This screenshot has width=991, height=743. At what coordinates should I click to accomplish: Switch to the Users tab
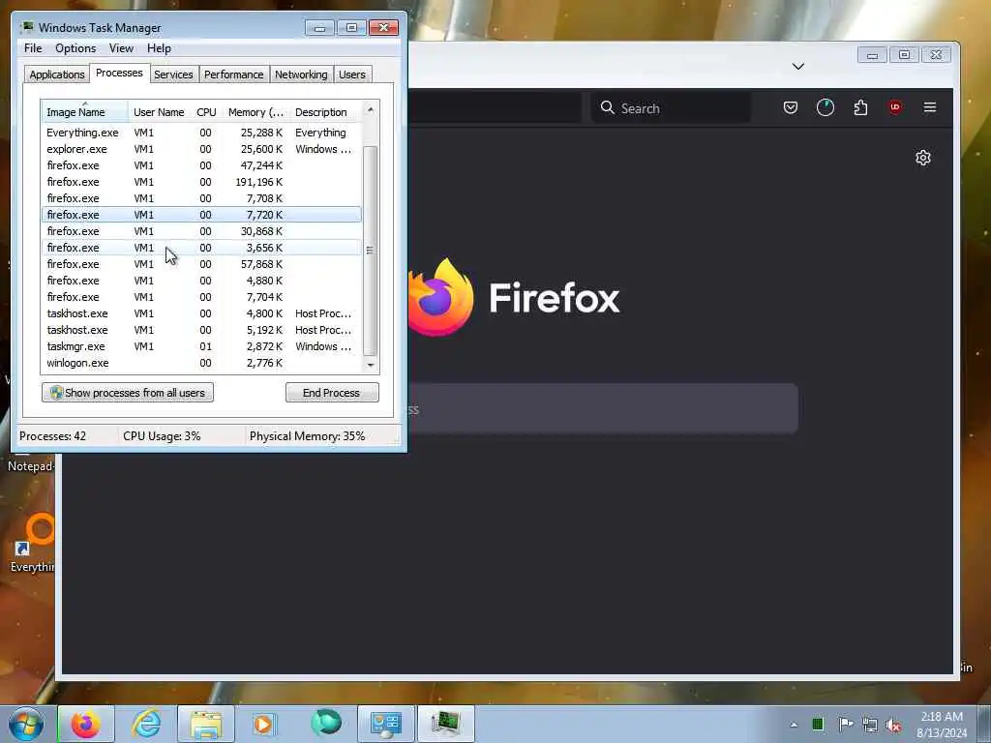point(351,74)
